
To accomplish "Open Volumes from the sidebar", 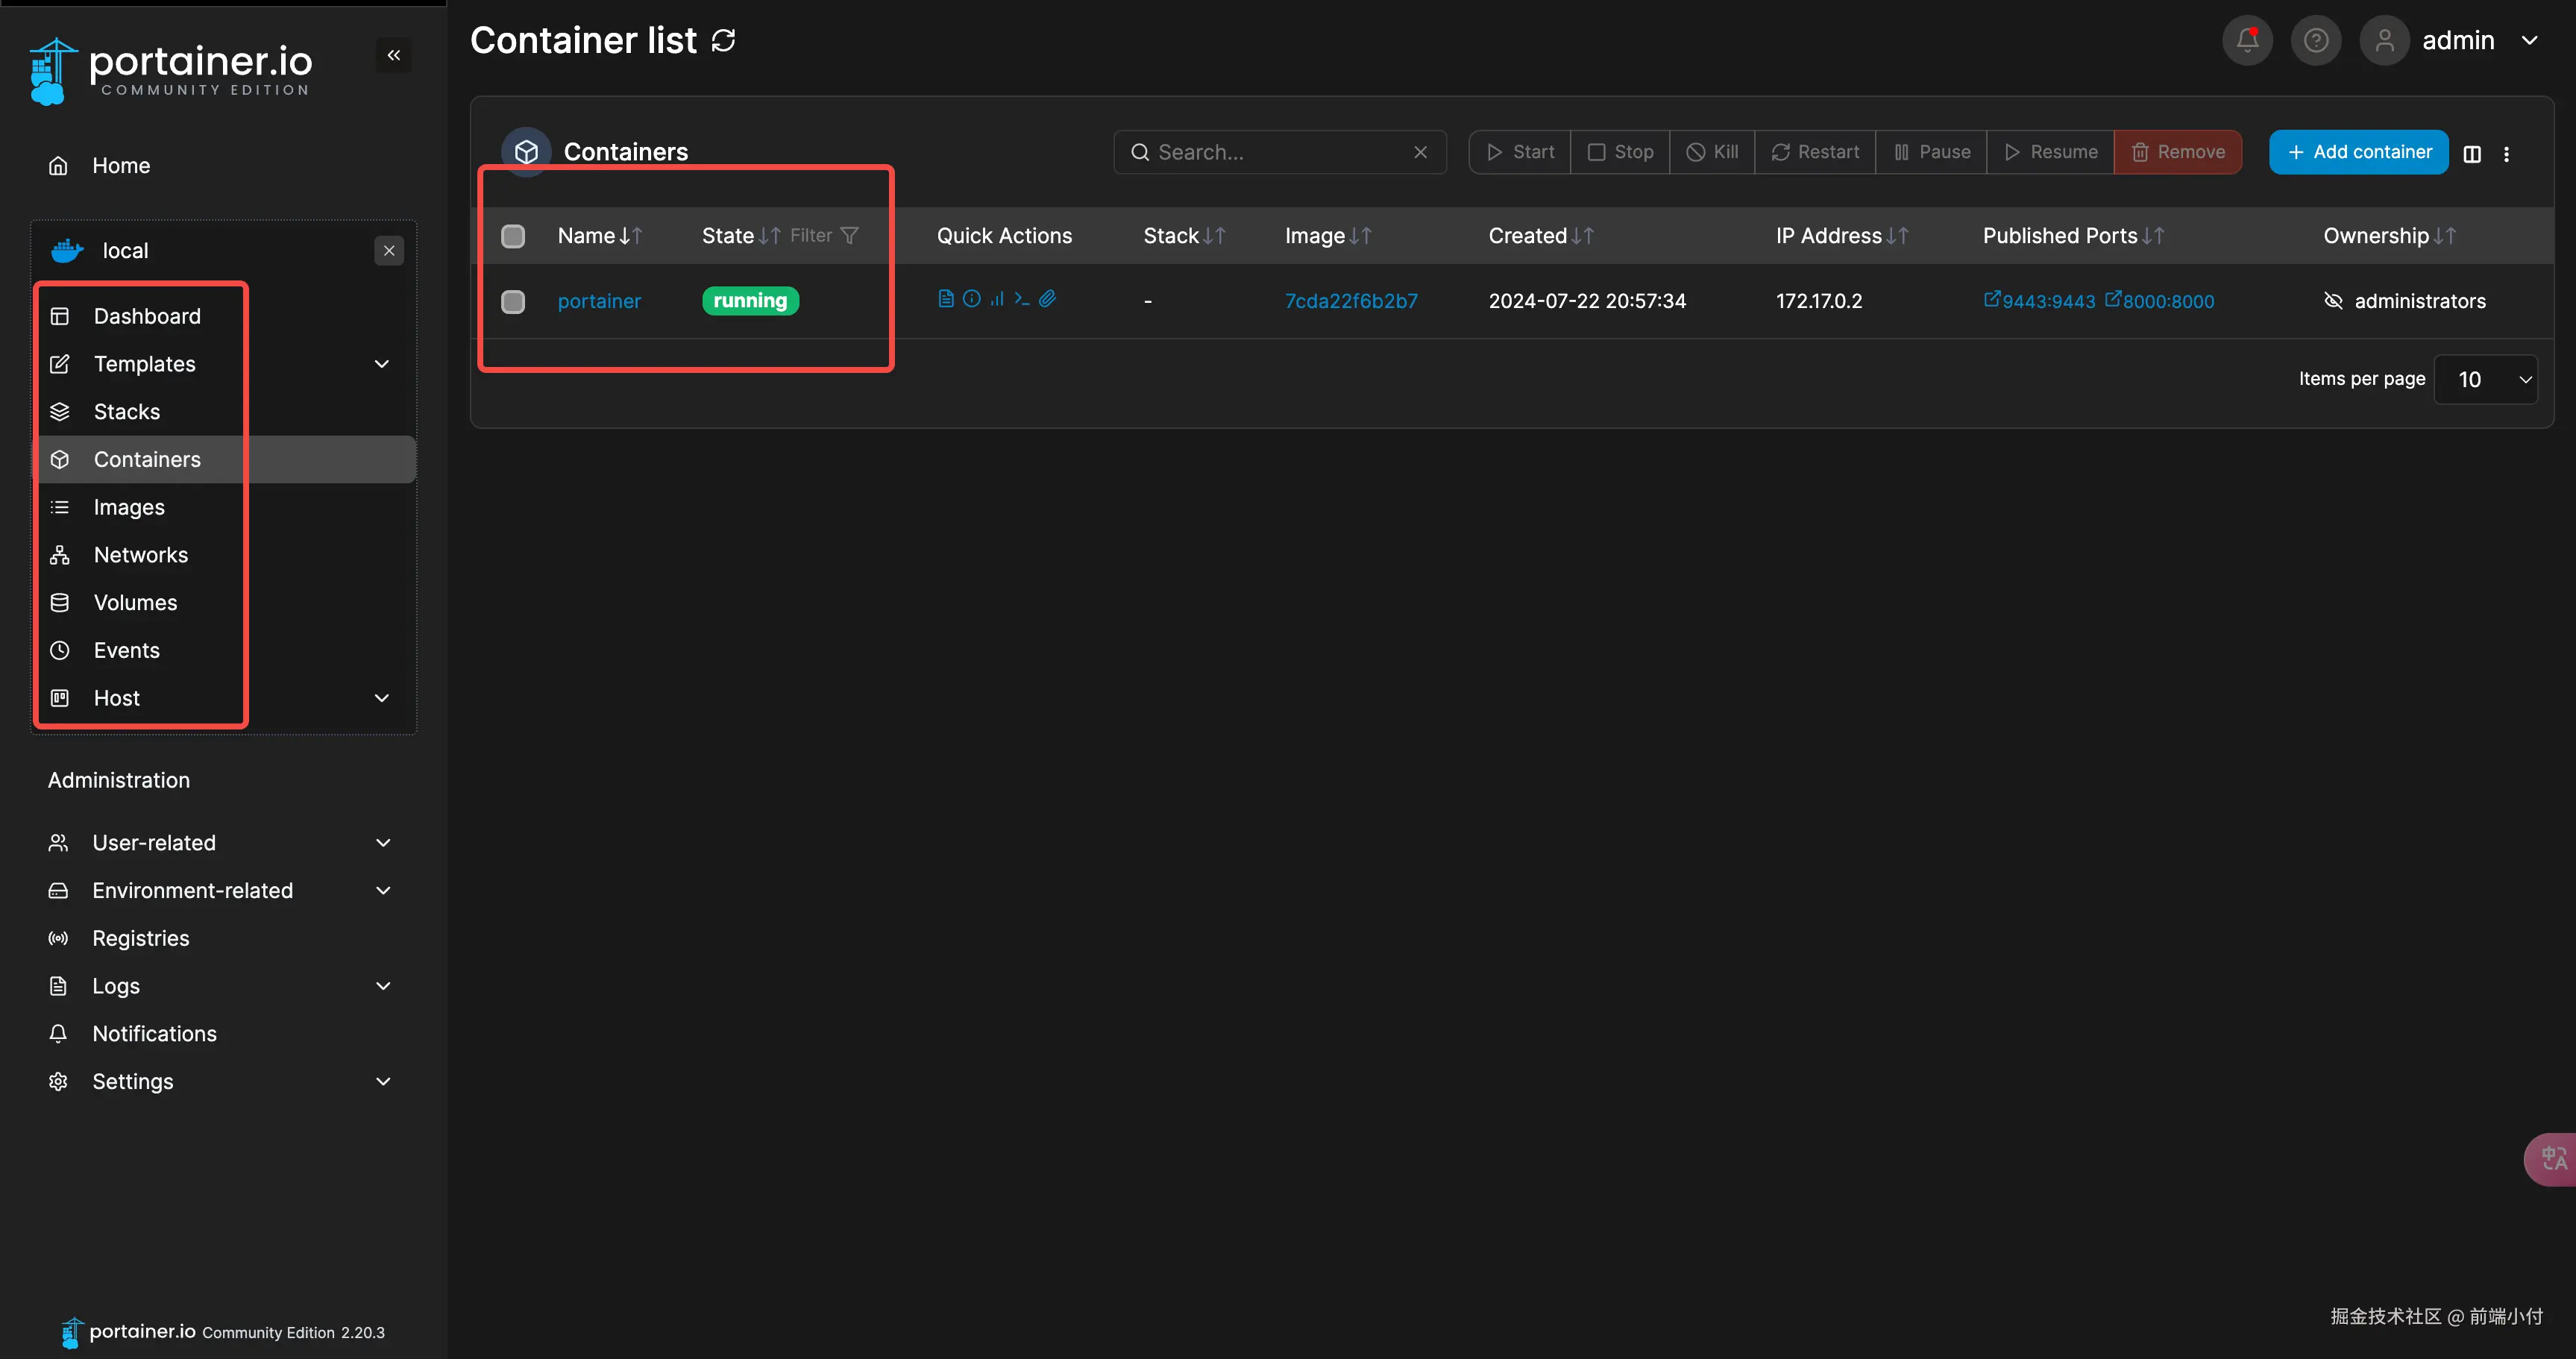I will pyautogui.click(x=135, y=602).
